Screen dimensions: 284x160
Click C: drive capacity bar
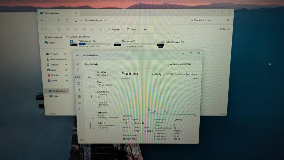[x=95, y=44]
